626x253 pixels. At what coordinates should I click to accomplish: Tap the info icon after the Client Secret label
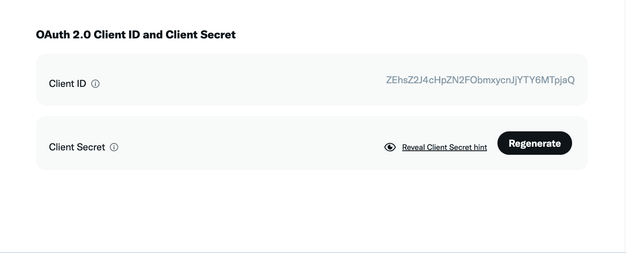pyautogui.click(x=114, y=147)
